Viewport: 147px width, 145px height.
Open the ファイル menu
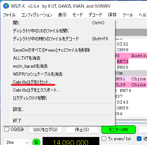(x=9, y=15)
